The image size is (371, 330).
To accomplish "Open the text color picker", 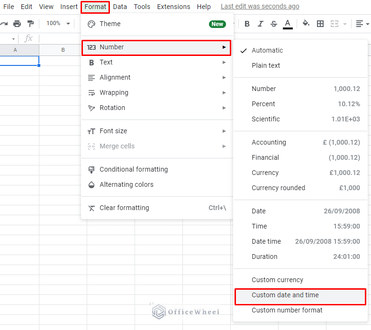I will [288, 24].
